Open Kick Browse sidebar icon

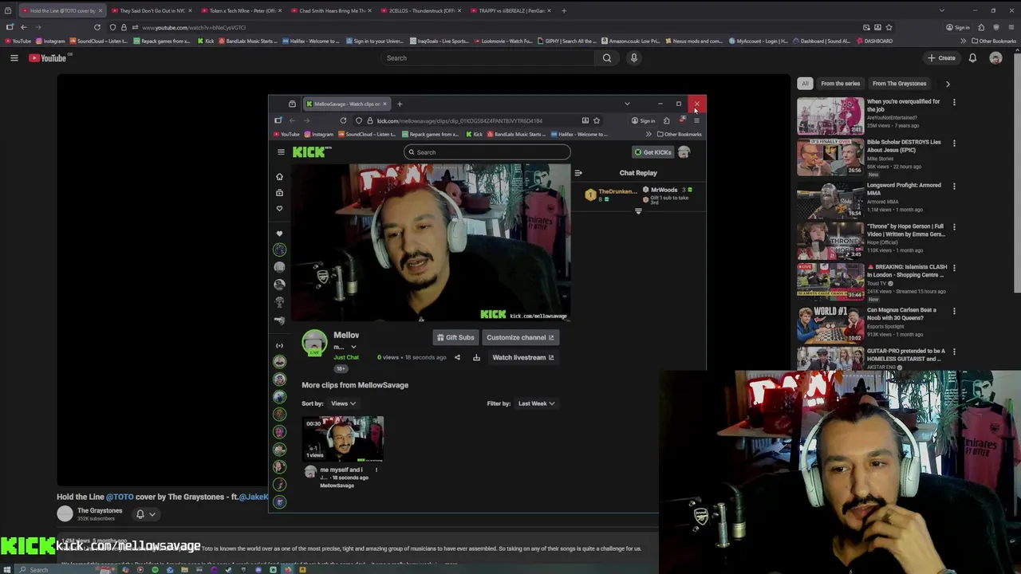pos(279,193)
